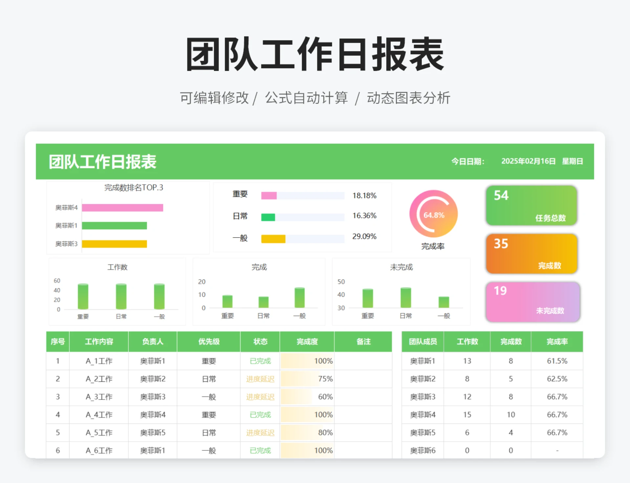This screenshot has height=483, width=630.
Task: Click the 完成率 donut chart showing 64.8%
Action: click(x=434, y=214)
